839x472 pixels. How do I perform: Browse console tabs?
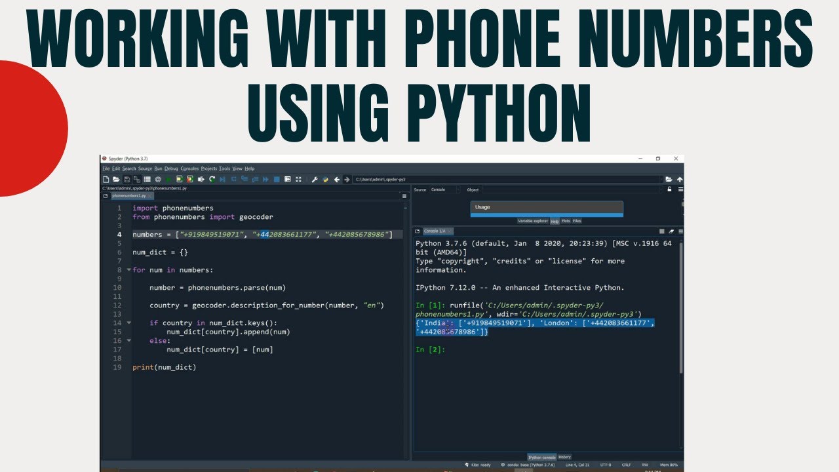(x=417, y=231)
